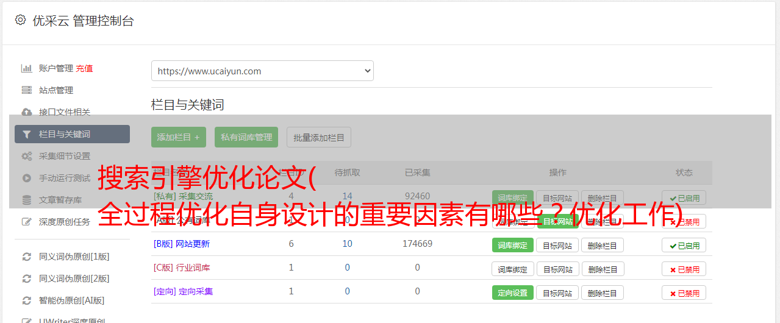Delete the 行业词库 column with 删除栏目
The height and width of the screenshot is (323, 780).
(603, 269)
